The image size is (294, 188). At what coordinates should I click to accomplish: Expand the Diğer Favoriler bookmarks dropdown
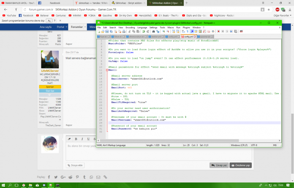(x=282, y=15)
